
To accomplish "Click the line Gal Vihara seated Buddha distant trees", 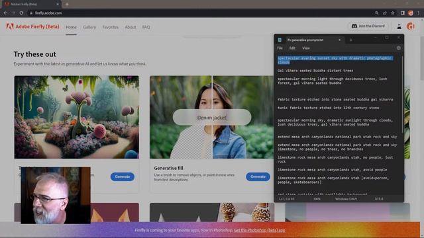I will (x=315, y=71).
